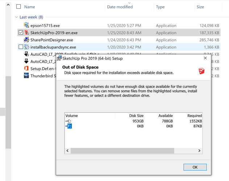
Task: Click the 1/20/2020 3:42 PM date cell
Action: (x=124, y=47)
